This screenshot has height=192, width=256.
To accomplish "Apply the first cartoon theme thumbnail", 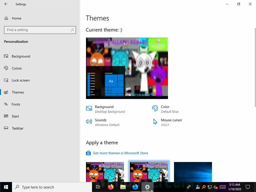I will (105, 172).
